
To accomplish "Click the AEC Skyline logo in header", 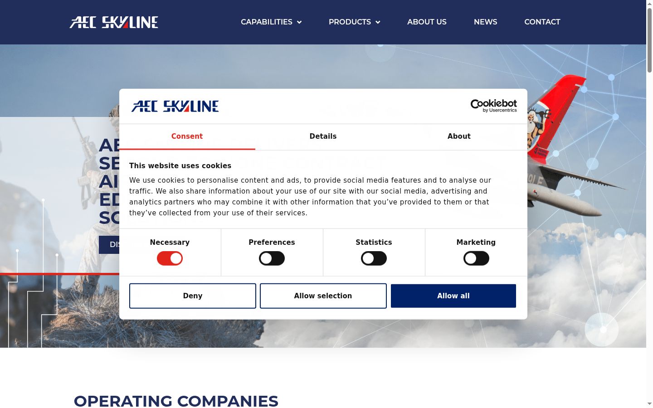I will [x=114, y=22].
